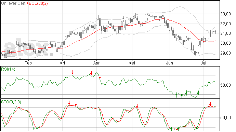
Task: Click the Feb month label
Action: click(28, 63)
